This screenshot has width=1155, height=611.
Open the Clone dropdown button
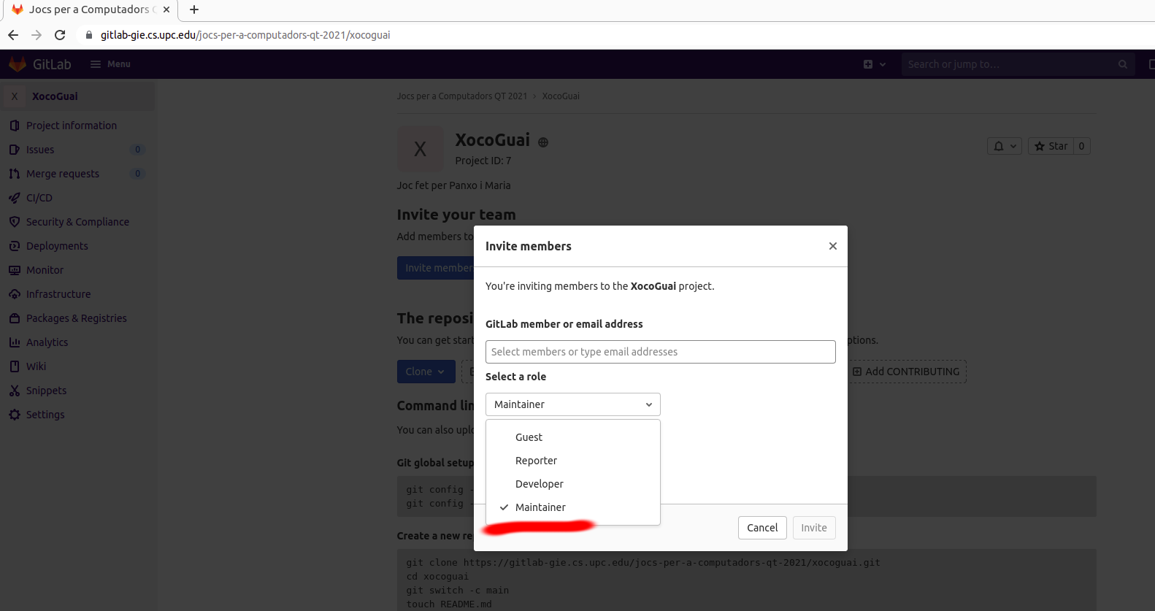coord(426,372)
